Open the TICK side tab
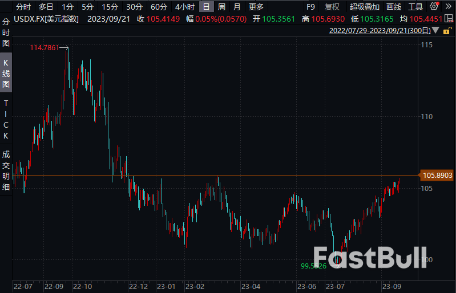Image resolution: width=456 pixels, height=293 pixels. click(6, 119)
